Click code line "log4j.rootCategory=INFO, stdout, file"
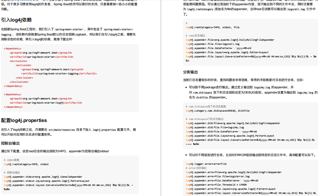The image size is (318, 196). click(213, 27)
